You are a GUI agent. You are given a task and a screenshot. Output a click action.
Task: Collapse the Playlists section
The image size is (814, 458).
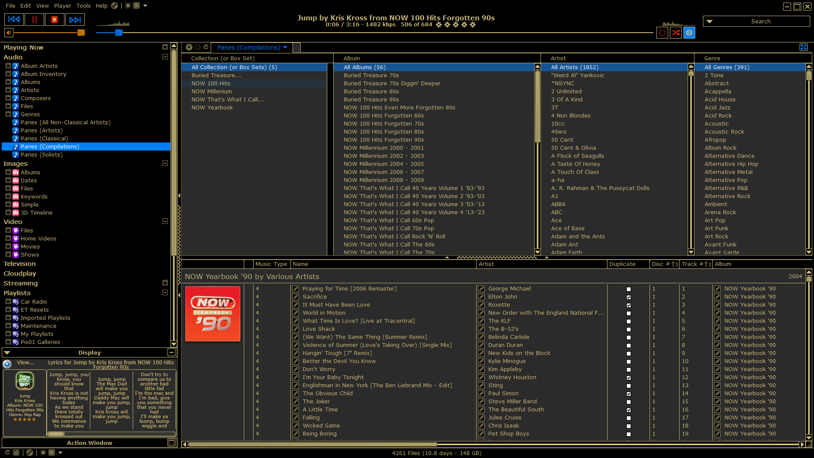pyautogui.click(x=165, y=293)
